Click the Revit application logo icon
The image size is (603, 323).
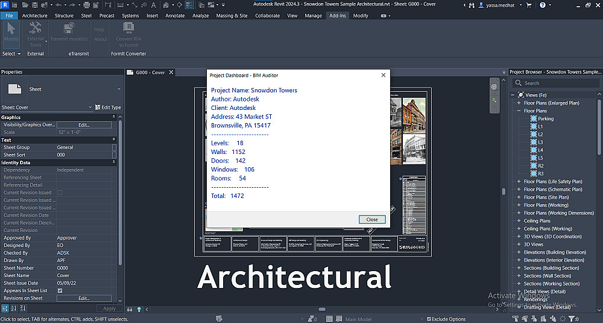point(5,5)
